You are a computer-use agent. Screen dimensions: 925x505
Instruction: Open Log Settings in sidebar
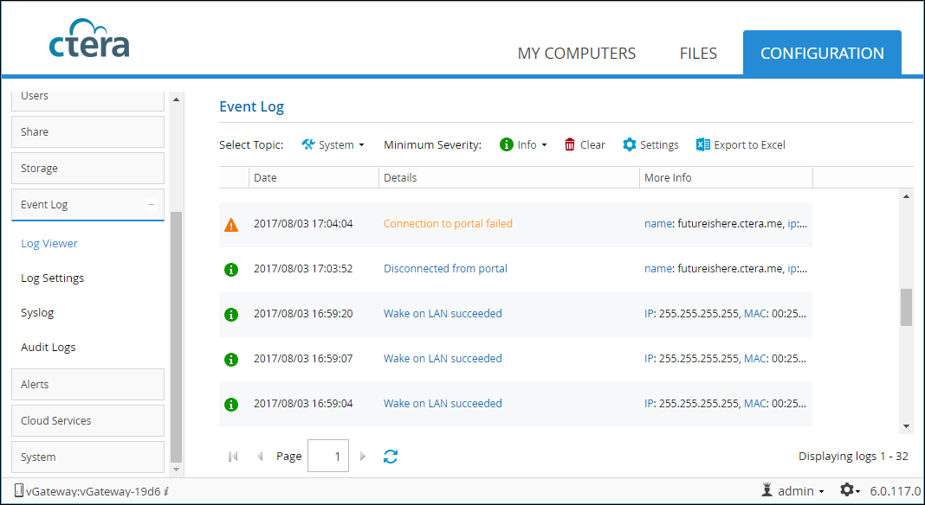pyautogui.click(x=53, y=278)
